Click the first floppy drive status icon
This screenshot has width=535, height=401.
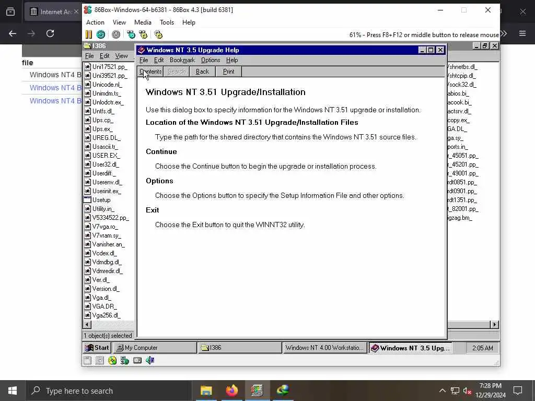pyautogui.click(x=87, y=360)
